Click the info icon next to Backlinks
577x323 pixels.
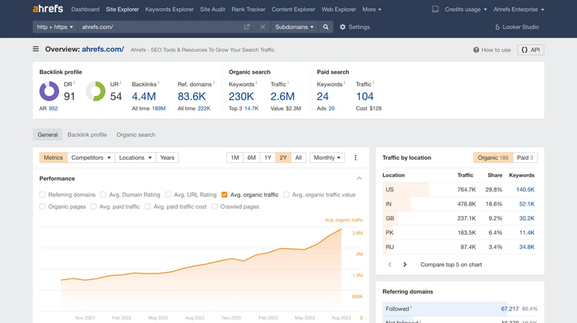click(x=159, y=82)
